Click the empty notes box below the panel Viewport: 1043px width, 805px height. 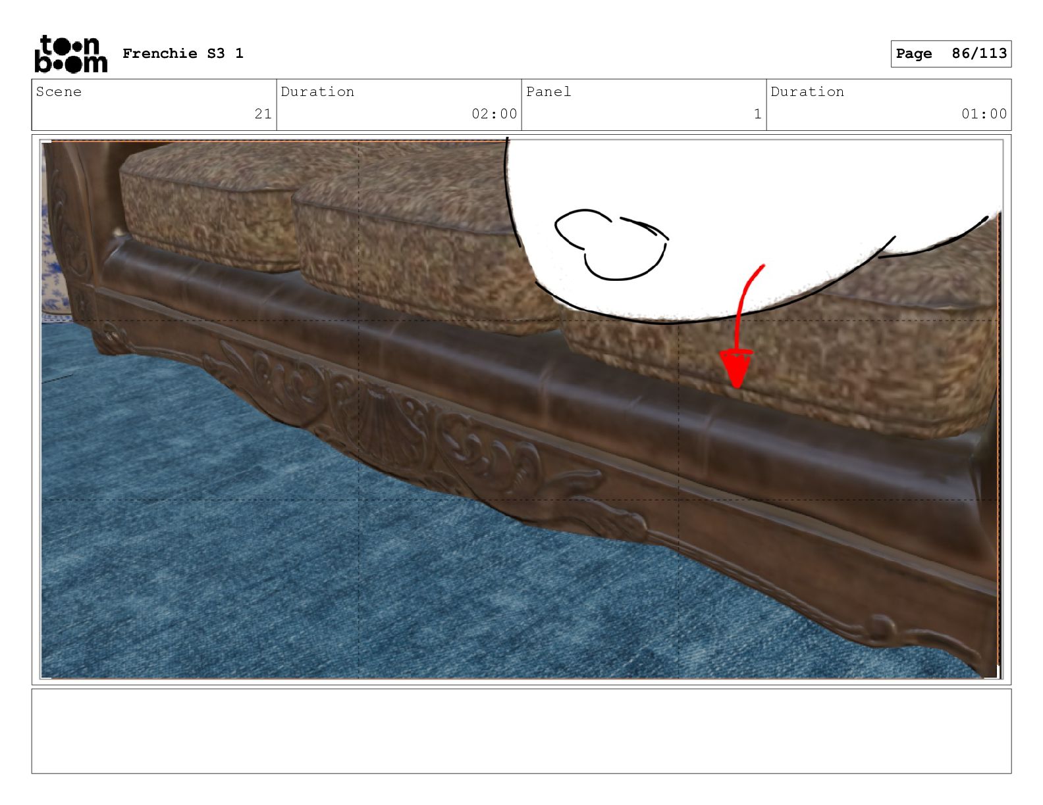[521, 731]
